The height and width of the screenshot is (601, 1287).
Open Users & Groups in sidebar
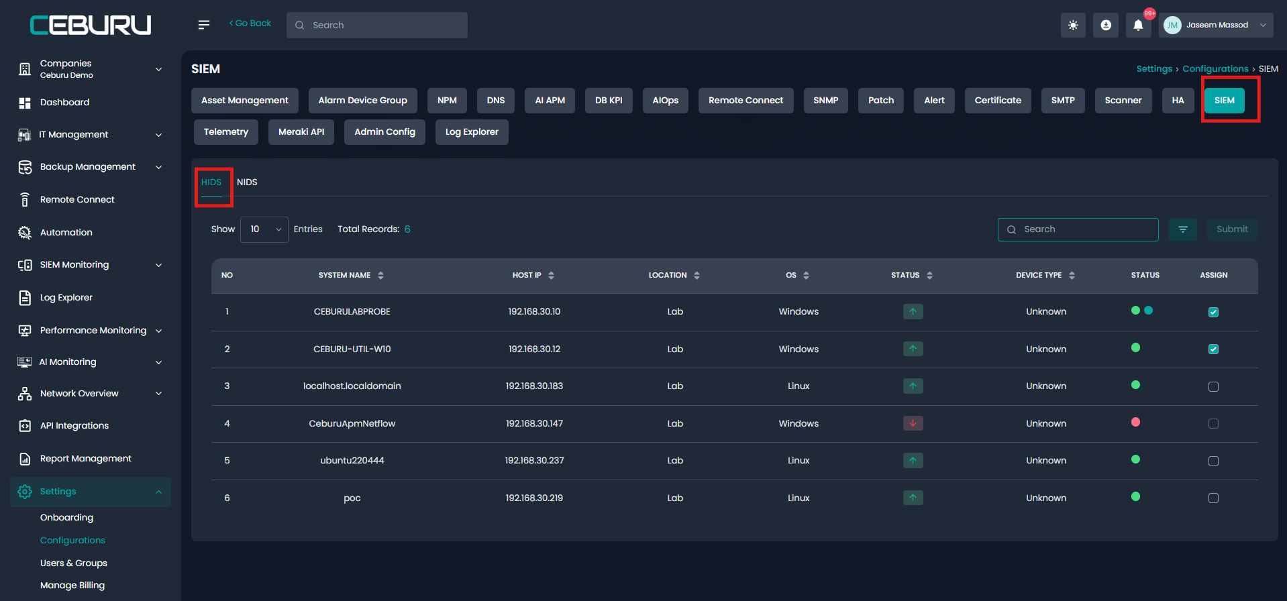(74, 563)
